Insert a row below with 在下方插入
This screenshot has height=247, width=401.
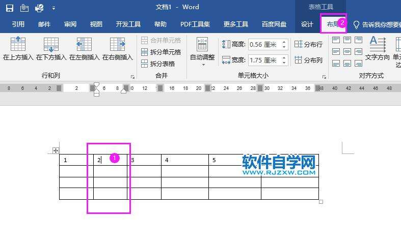(x=51, y=48)
